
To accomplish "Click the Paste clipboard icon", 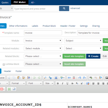I will (x=19, y=78).
